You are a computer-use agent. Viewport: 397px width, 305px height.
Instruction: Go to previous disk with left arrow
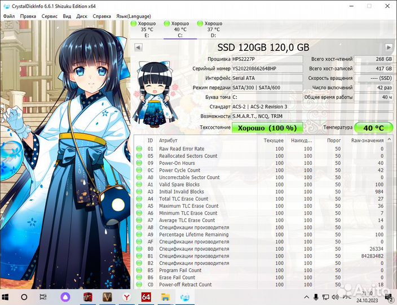[x=138, y=47]
